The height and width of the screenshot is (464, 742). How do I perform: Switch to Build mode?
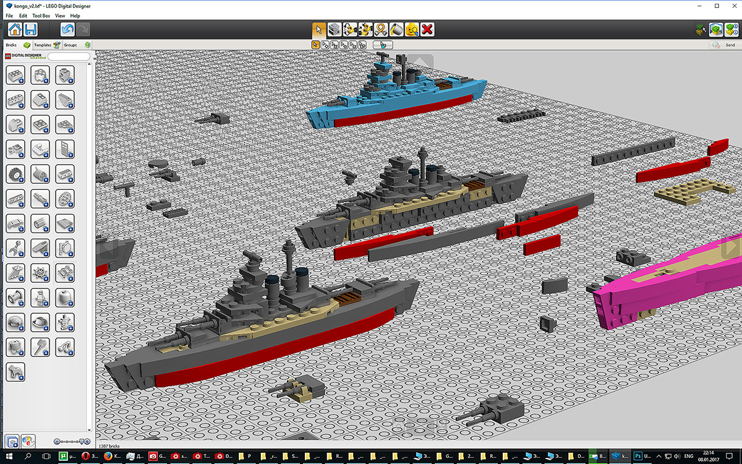(x=700, y=29)
